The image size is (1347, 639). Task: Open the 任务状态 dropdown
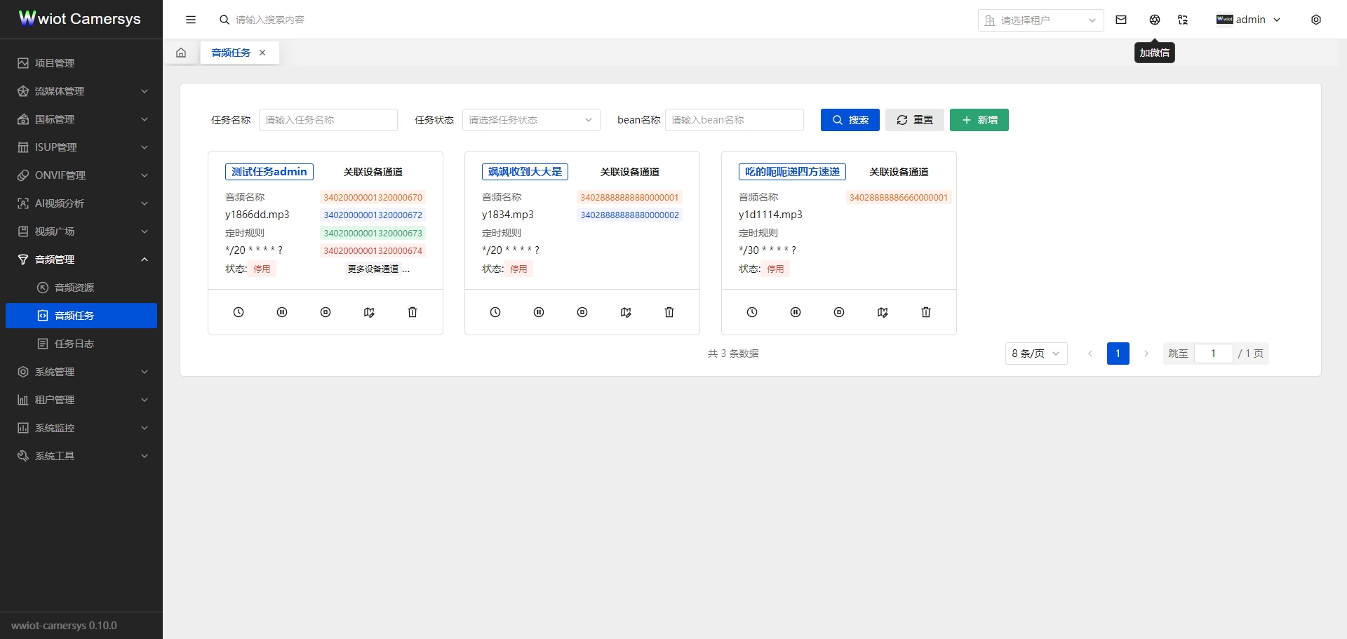(x=531, y=120)
